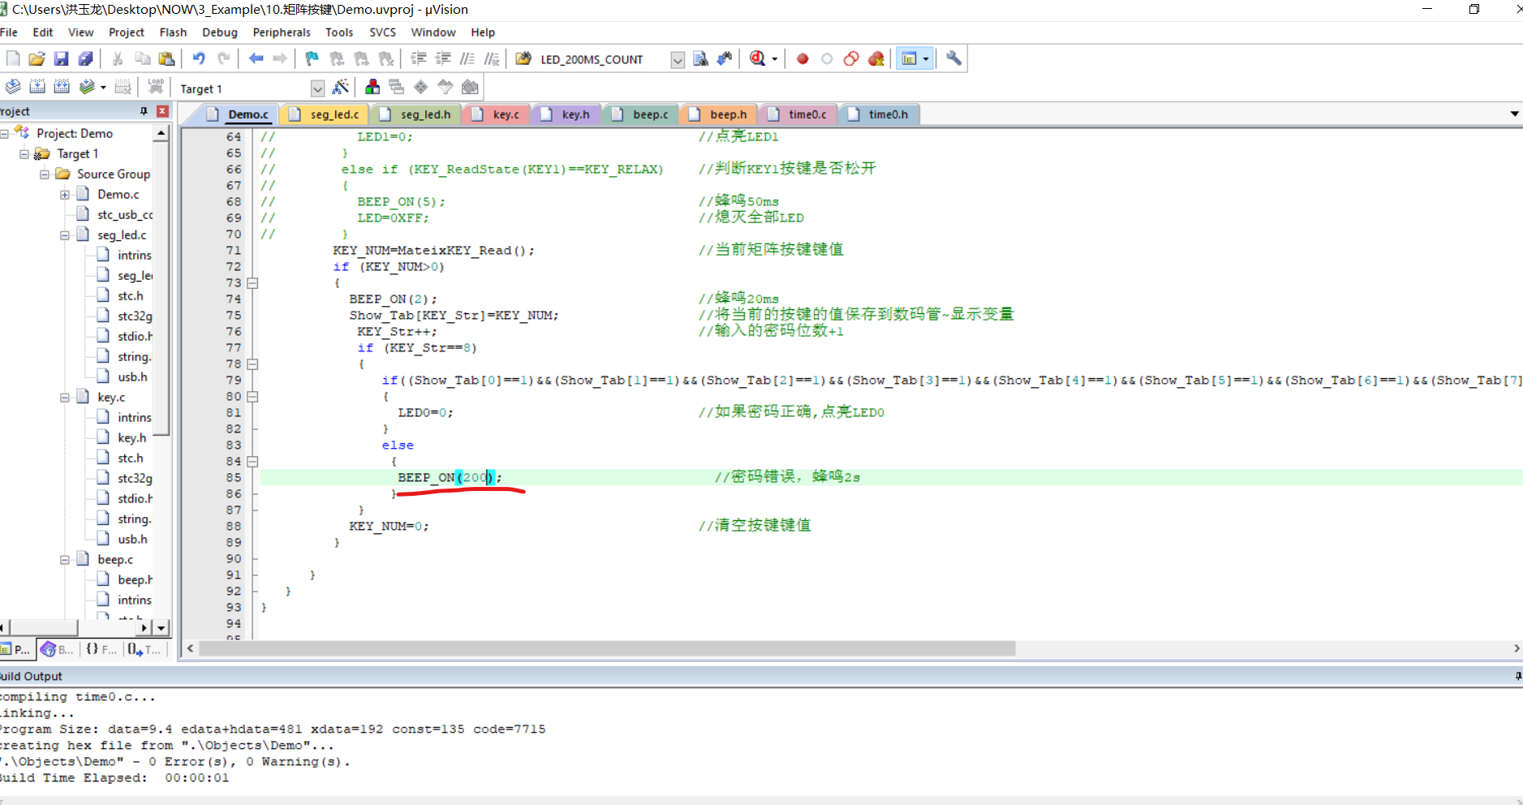This screenshot has height=805, width=1523.
Task: Disable all breakpoints icon
Action: click(851, 58)
